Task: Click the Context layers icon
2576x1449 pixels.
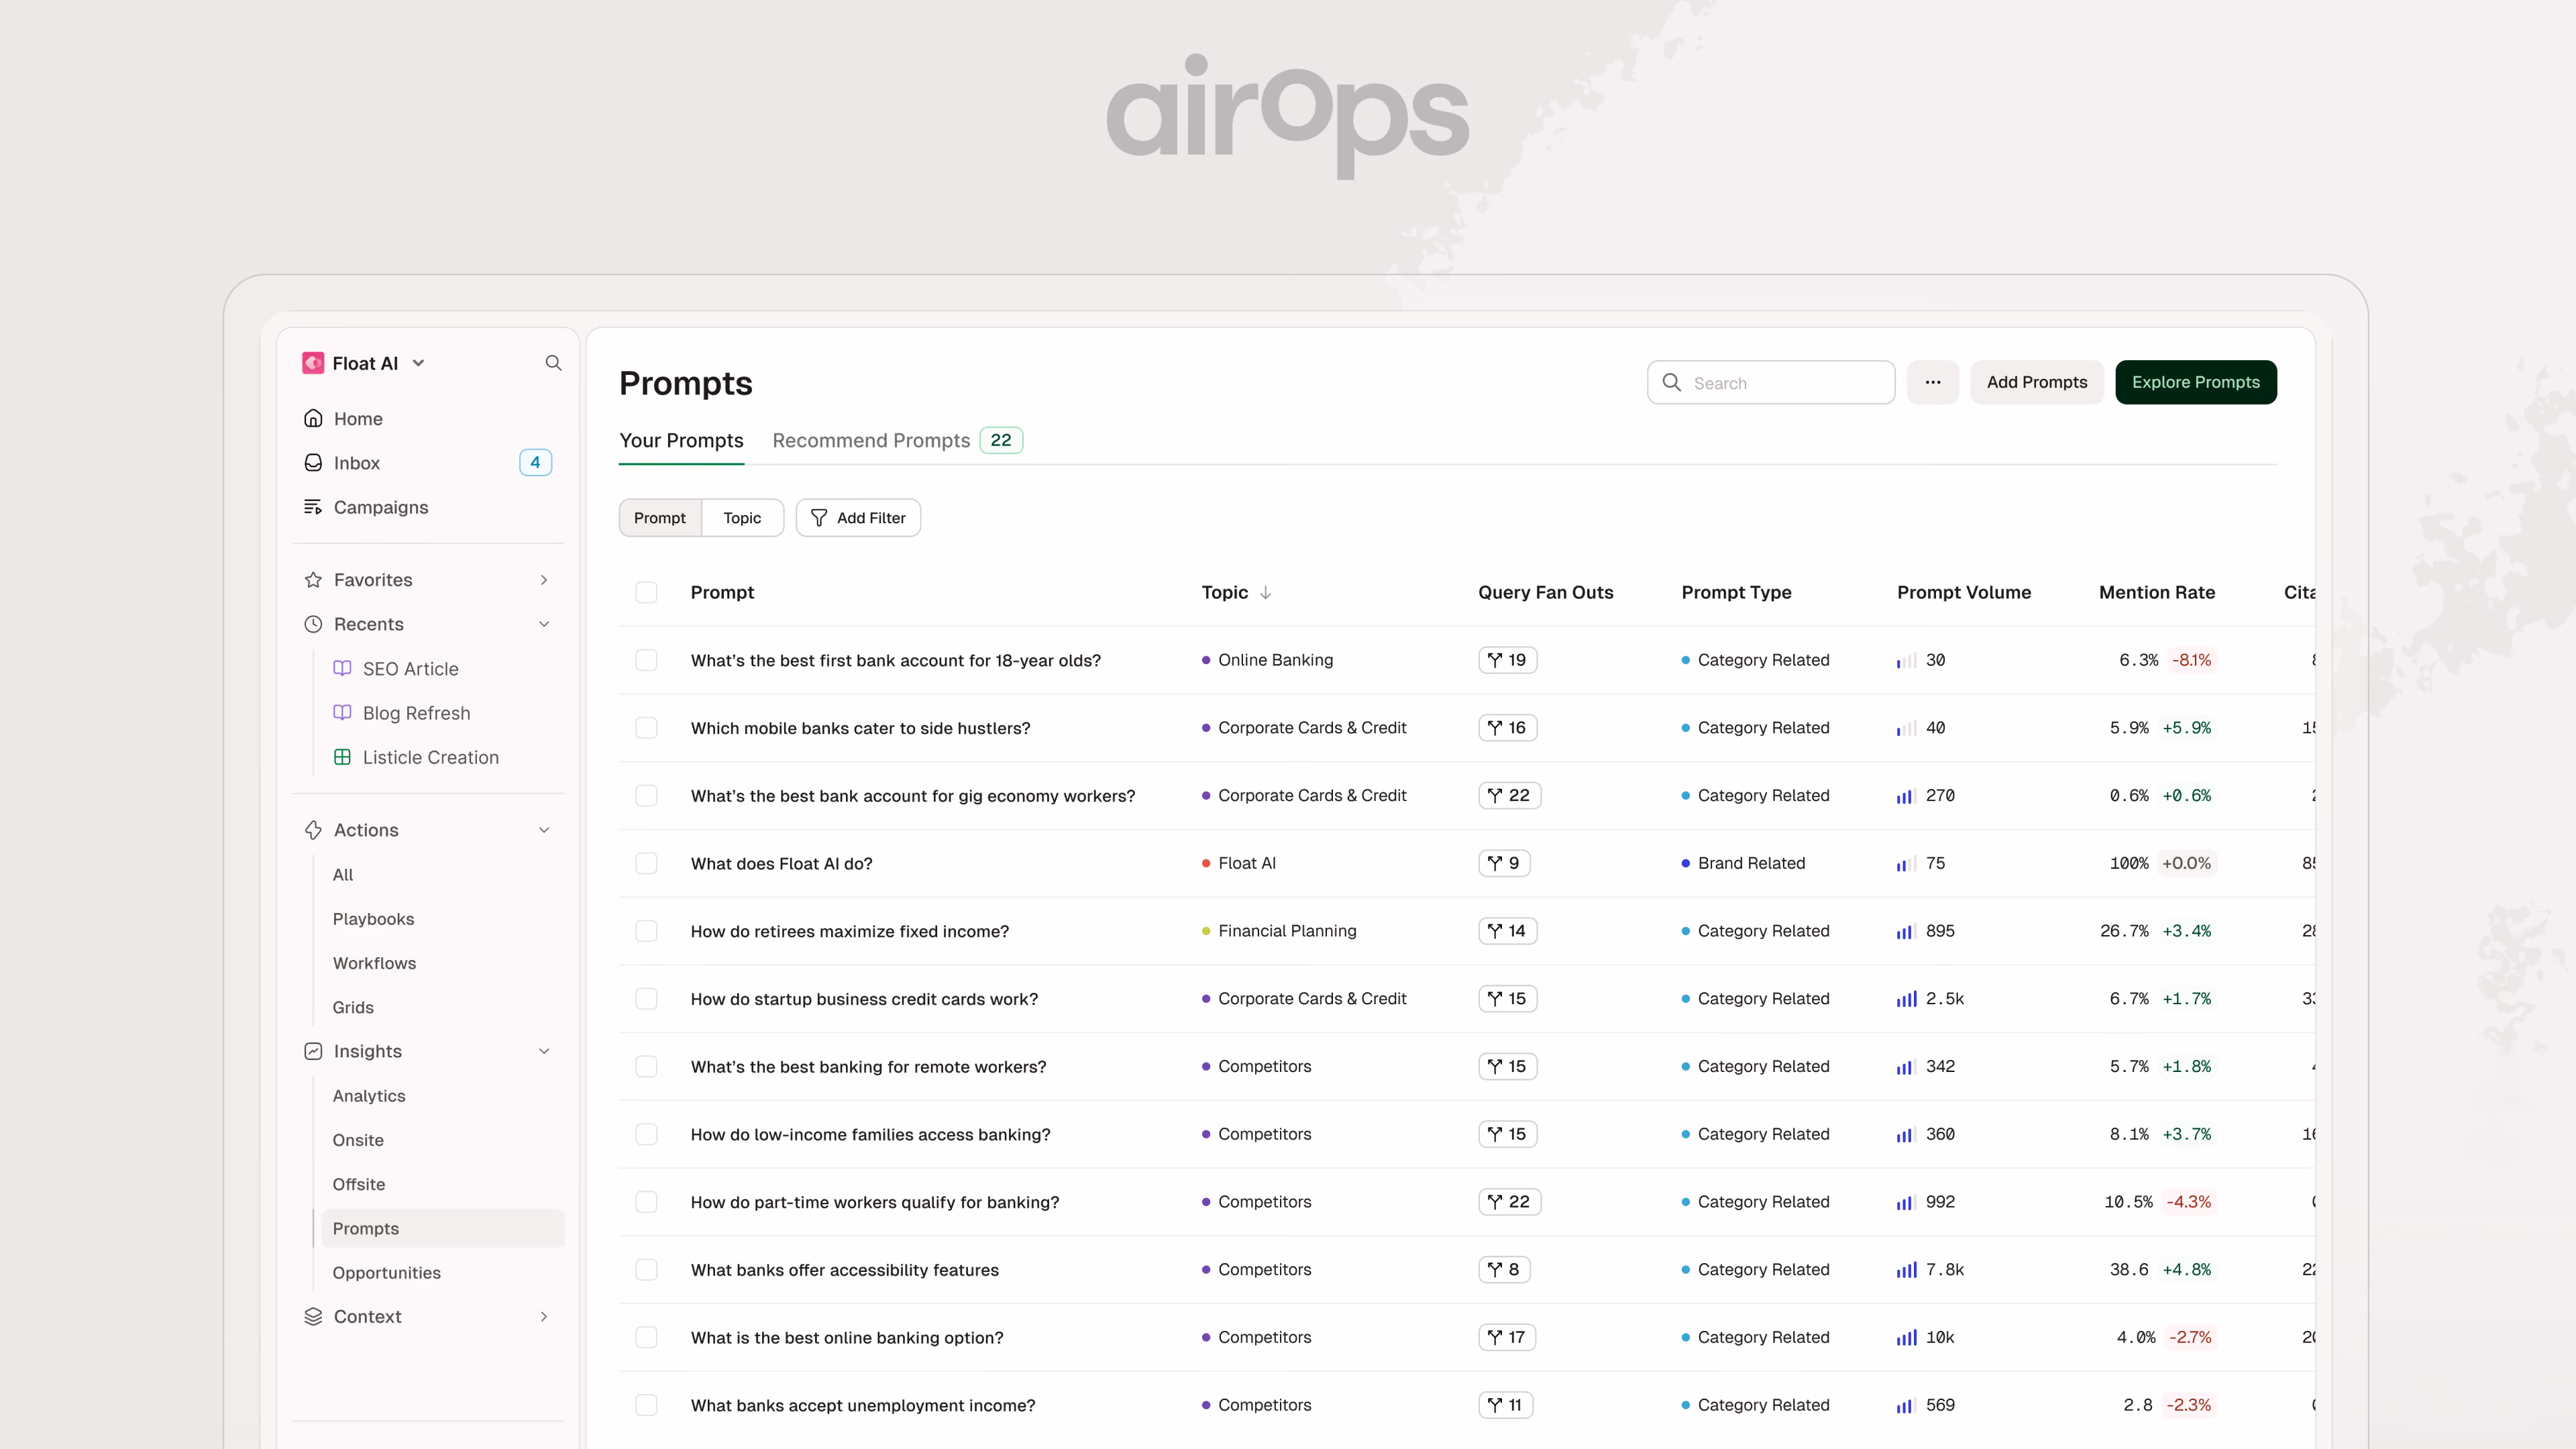Action: tap(313, 1316)
